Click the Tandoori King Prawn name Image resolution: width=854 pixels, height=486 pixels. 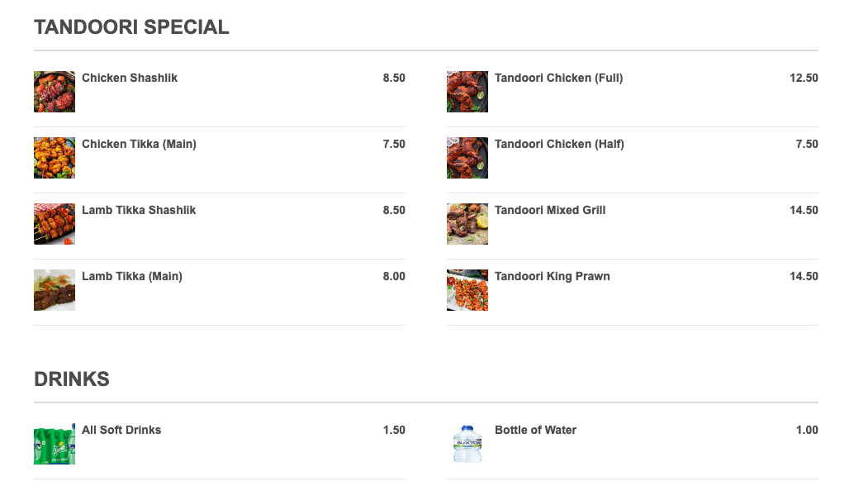tap(552, 276)
